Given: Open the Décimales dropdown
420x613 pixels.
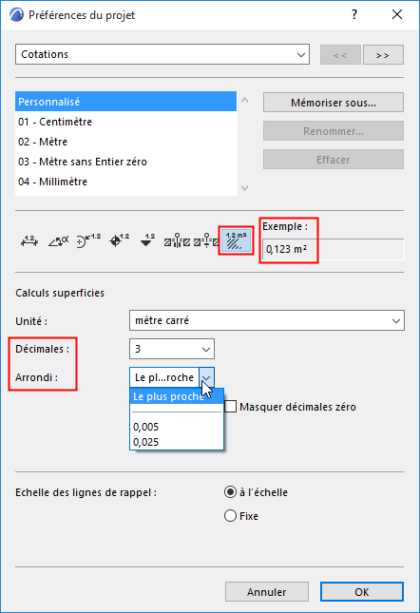Looking at the screenshot, I should [x=172, y=349].
